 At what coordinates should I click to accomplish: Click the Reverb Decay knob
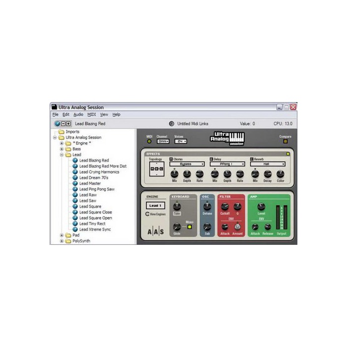click(268, 174)
